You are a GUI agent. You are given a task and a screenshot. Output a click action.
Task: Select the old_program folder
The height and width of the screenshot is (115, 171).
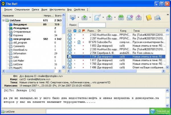pos(20,43)
